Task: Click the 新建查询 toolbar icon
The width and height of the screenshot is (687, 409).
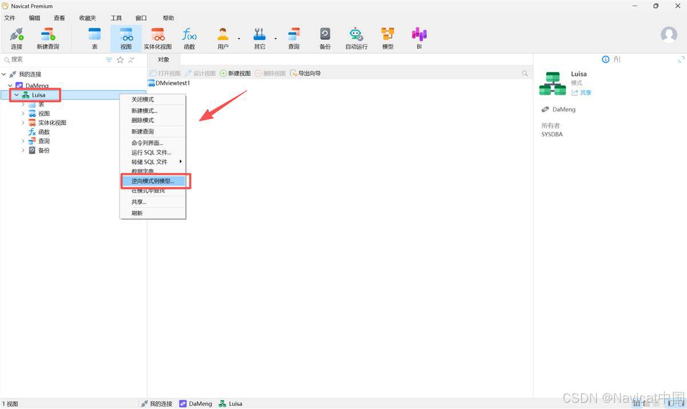Action: tap(48, 38)
